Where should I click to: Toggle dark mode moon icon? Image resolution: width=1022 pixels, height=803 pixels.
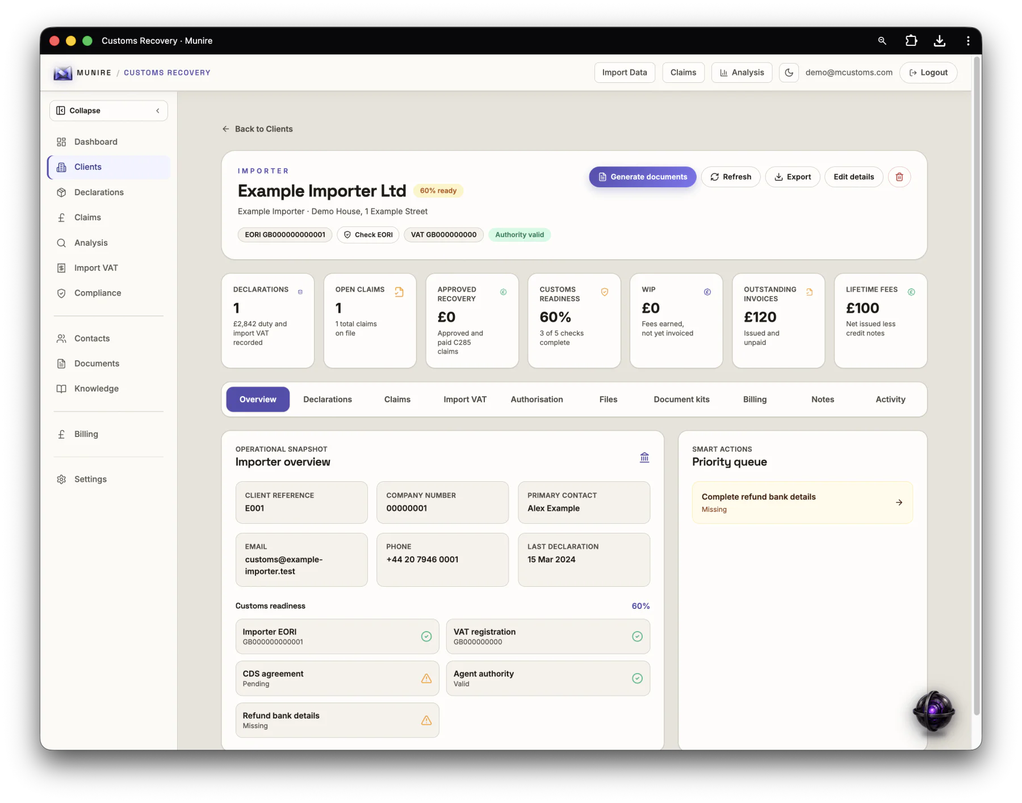pyautogui.click(x=789, y=73)
